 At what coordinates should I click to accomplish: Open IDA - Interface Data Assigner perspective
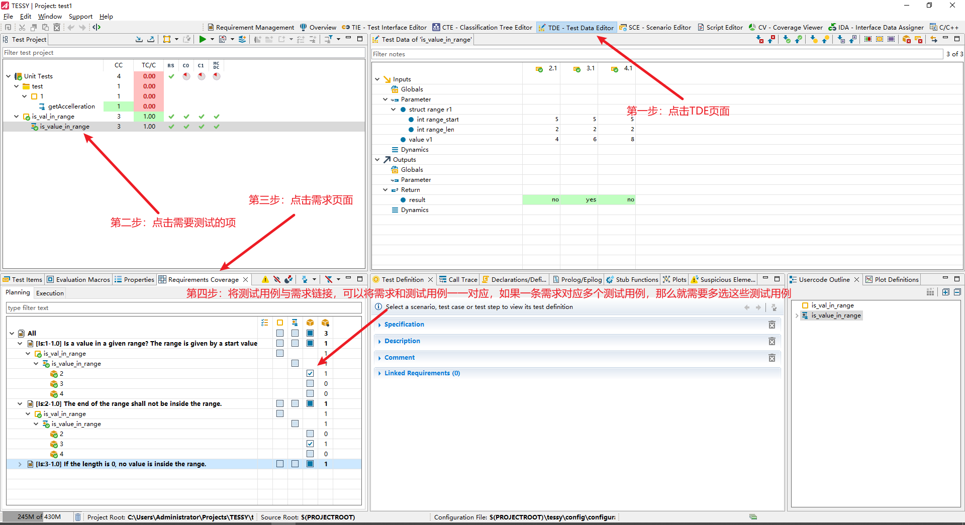[x=877, y=28]
